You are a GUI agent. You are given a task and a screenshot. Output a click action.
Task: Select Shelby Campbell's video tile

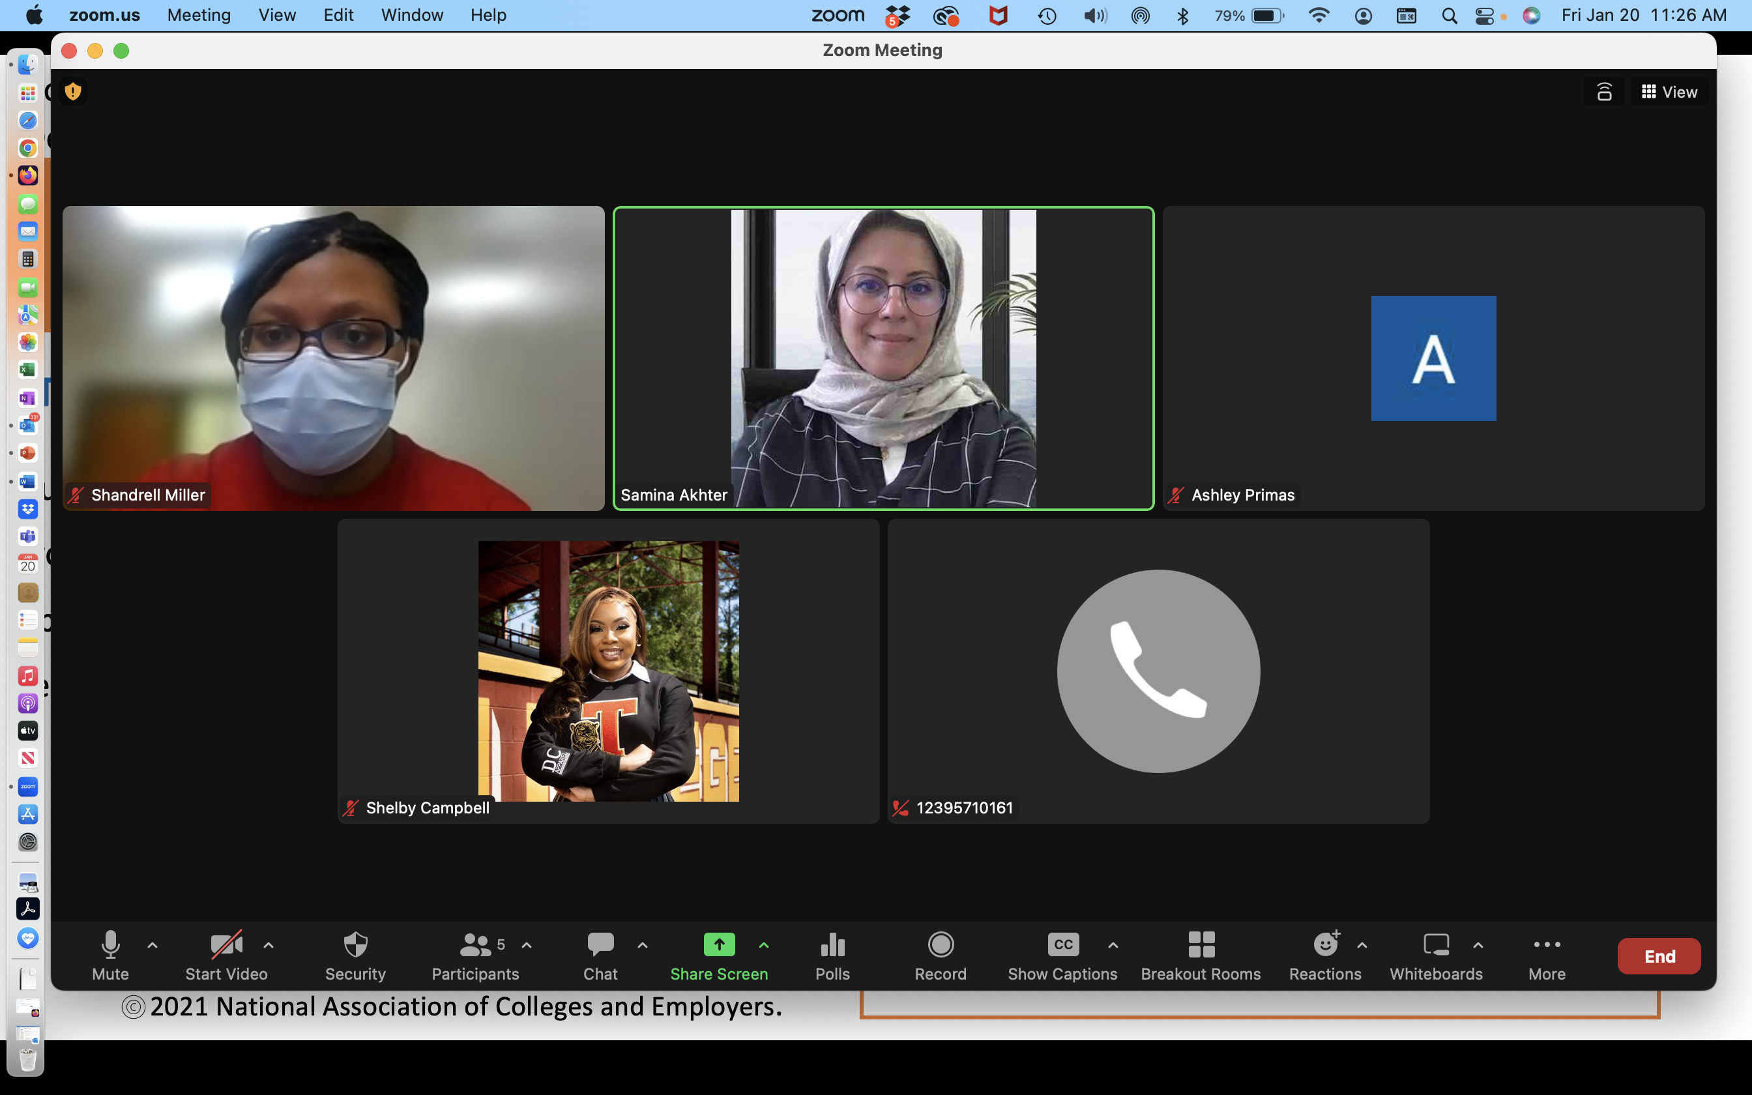point(608,671)
